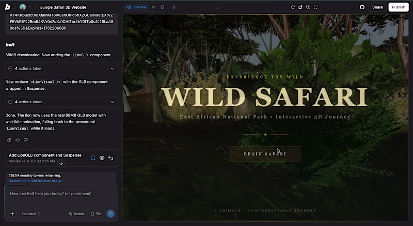Open 'Add LionGLB component and Suspense' version

45,155
